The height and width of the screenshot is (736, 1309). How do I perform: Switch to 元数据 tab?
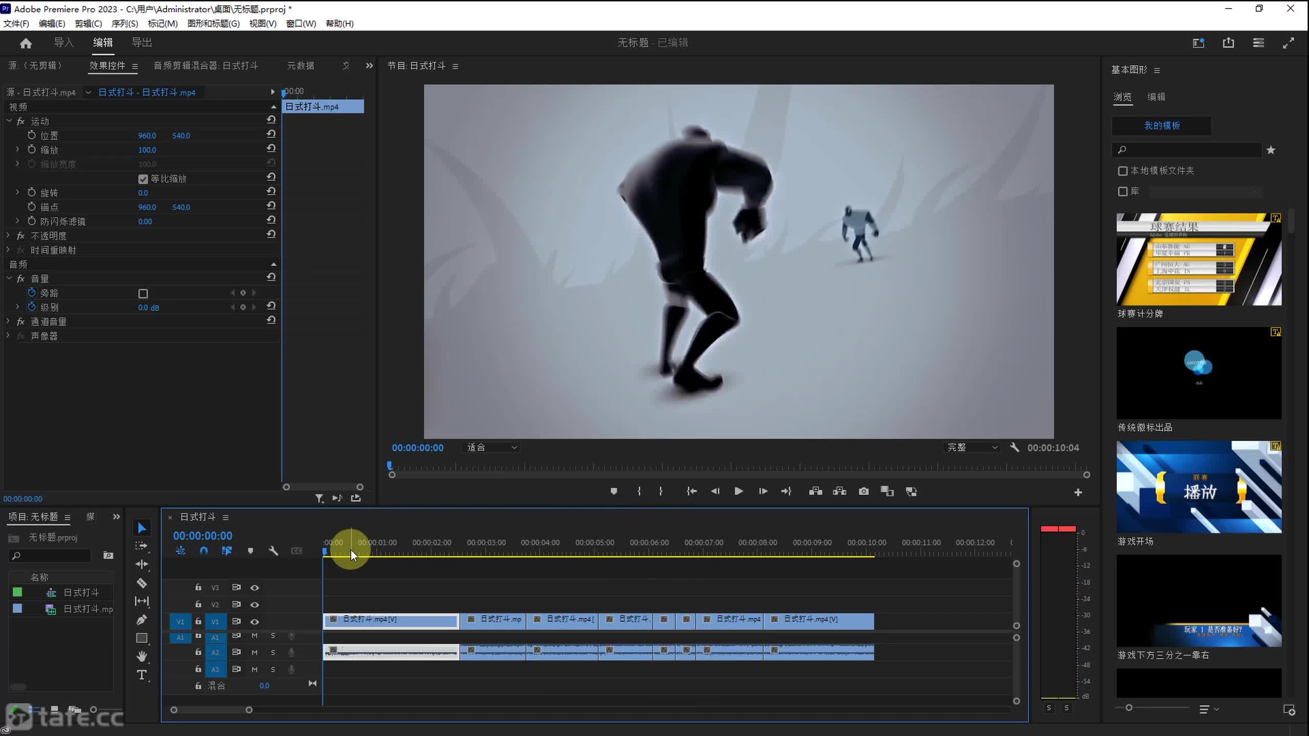point(300,65)
